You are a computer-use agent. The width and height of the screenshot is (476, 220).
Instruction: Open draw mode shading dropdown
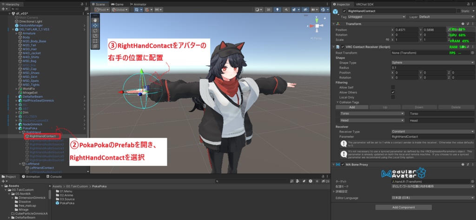tap(258, 10)
